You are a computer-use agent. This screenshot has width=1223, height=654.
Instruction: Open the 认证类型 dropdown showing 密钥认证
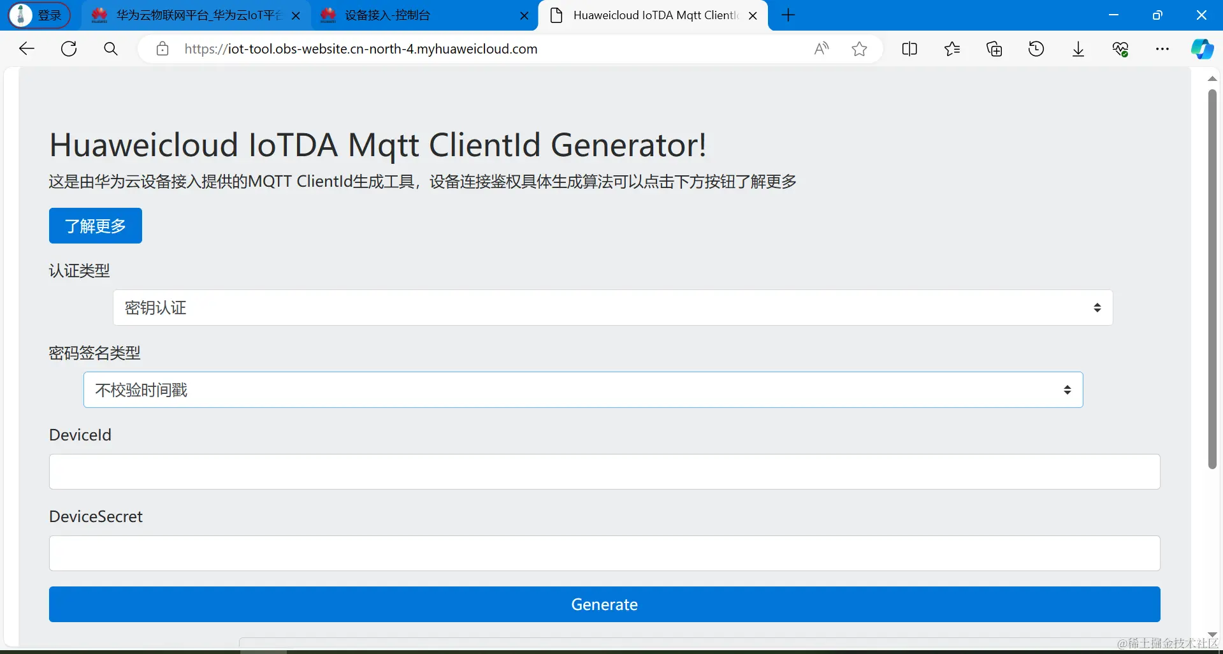pyautogui.click(x=613, y=308)
